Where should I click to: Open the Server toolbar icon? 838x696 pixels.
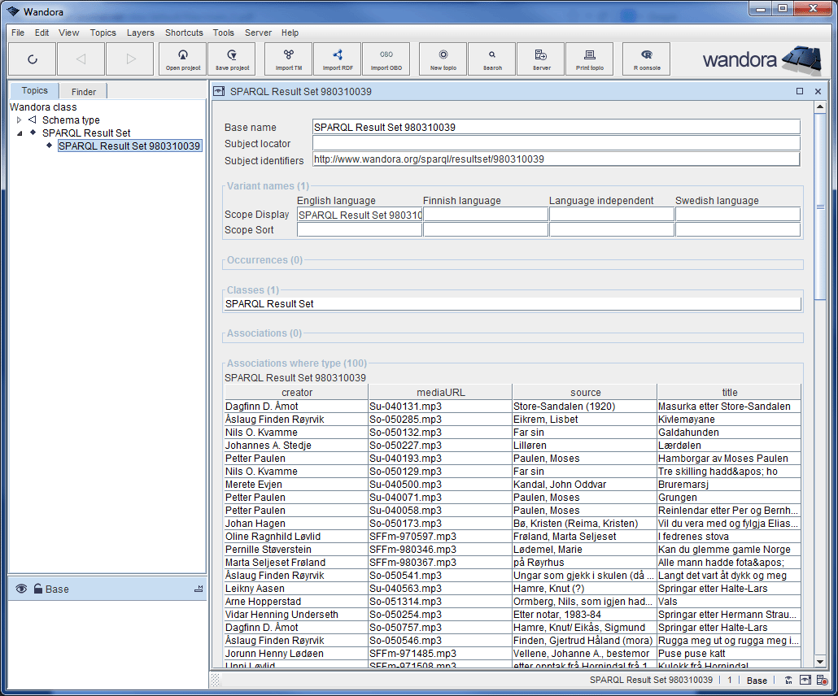tap(540, 59)
